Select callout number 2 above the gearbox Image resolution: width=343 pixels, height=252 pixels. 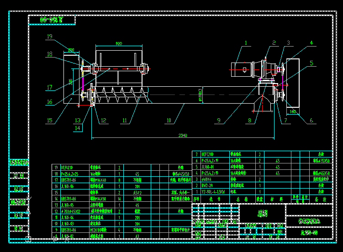(x=274, y=43)
